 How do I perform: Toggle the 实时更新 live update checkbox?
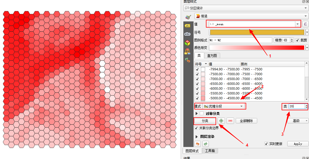pos(266,144)
